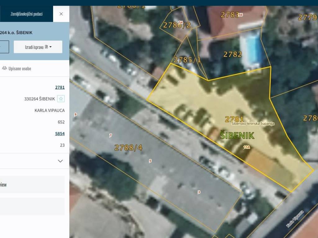This screenshot has height=238, width=318.
Task: Click house number marker 11A
Action: tap(247, 148)
